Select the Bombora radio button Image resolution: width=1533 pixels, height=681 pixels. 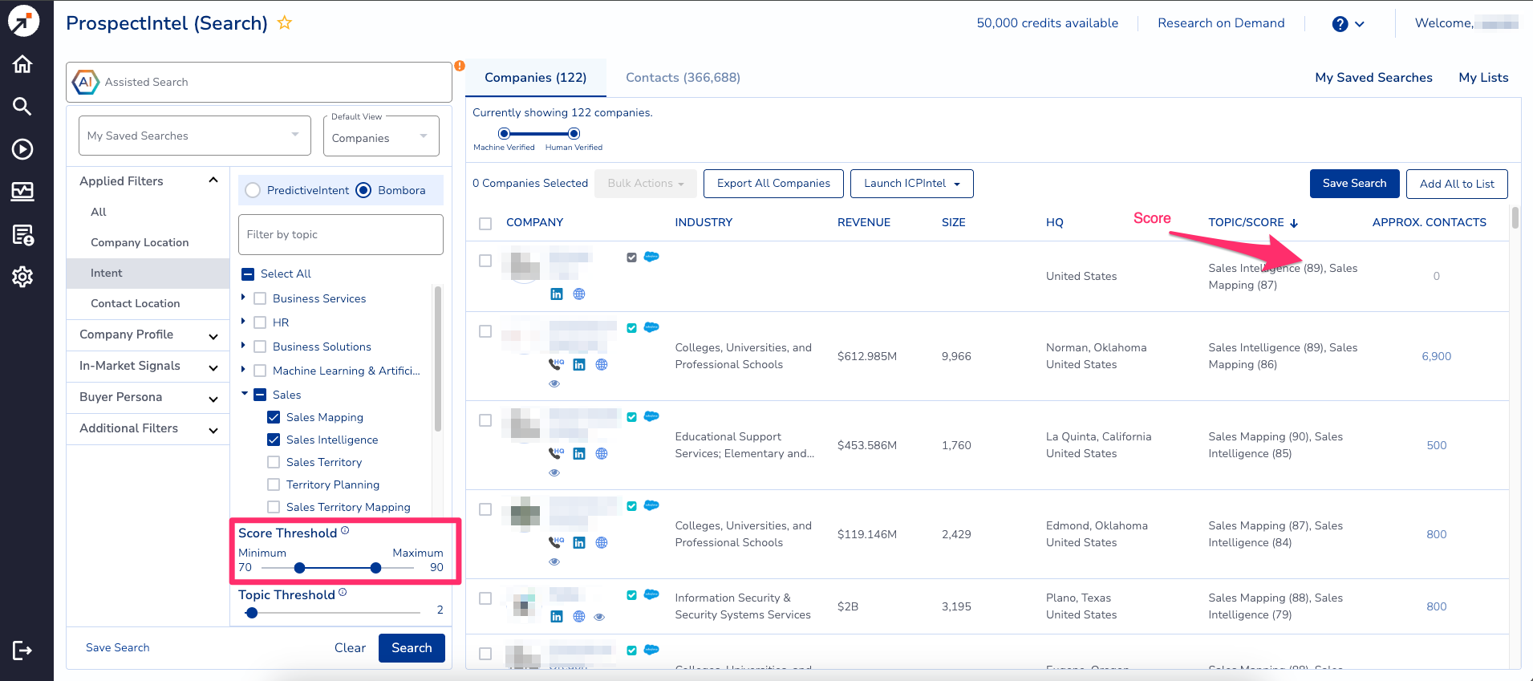[363, 190]
